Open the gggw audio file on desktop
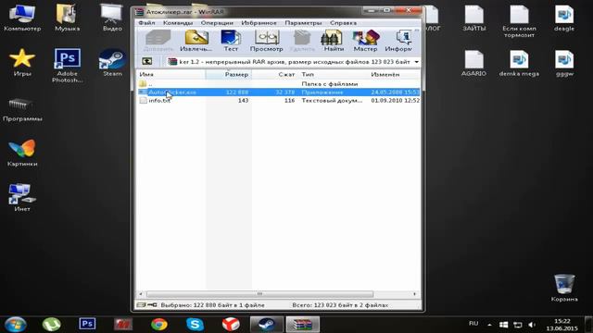This screenshot has width=593, height=333. (564, 64)
